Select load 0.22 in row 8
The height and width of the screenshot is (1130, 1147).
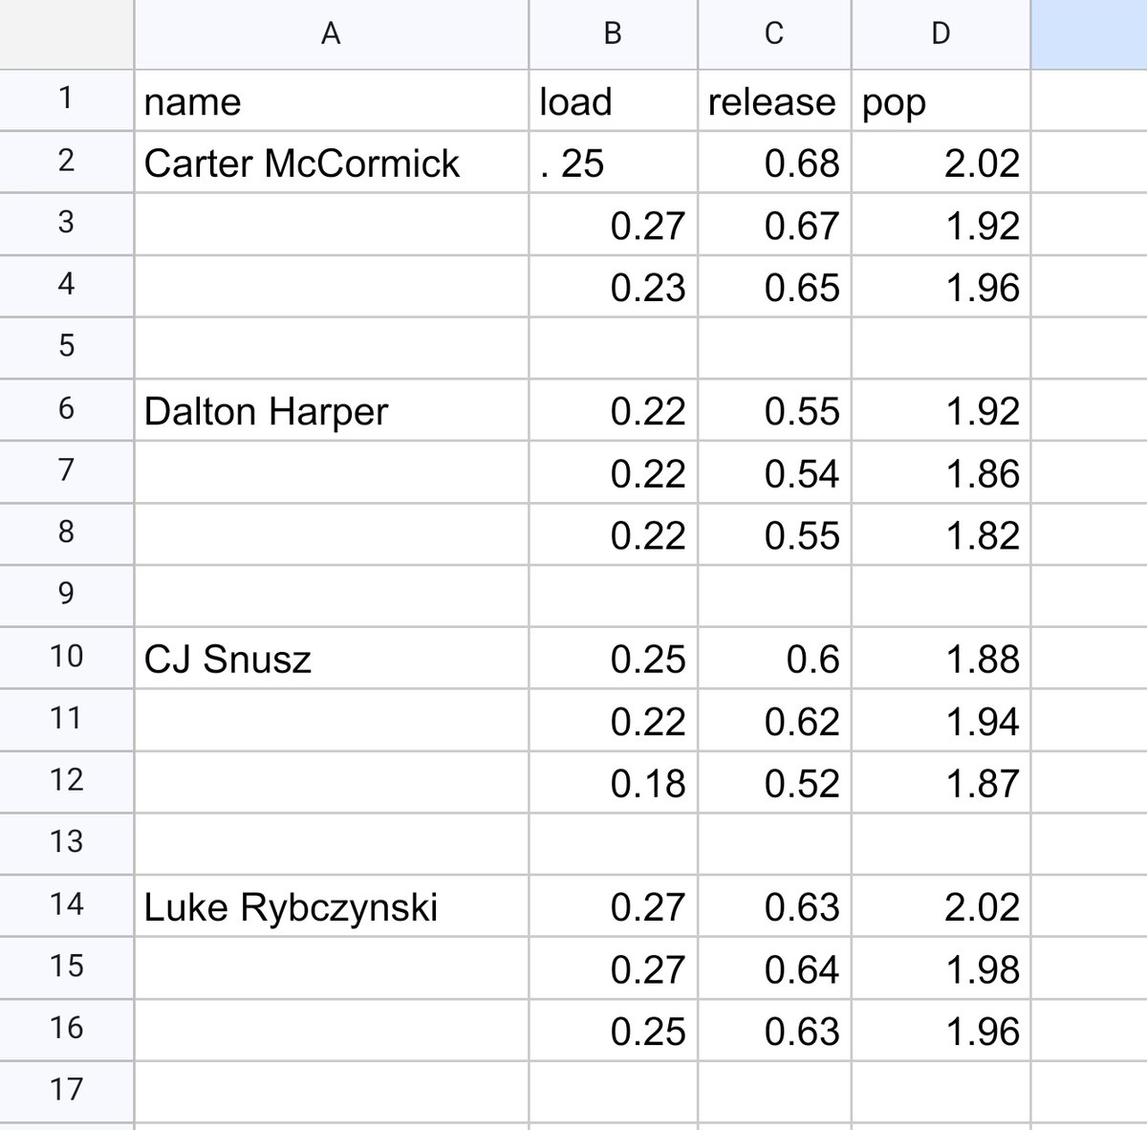point(613,533)
